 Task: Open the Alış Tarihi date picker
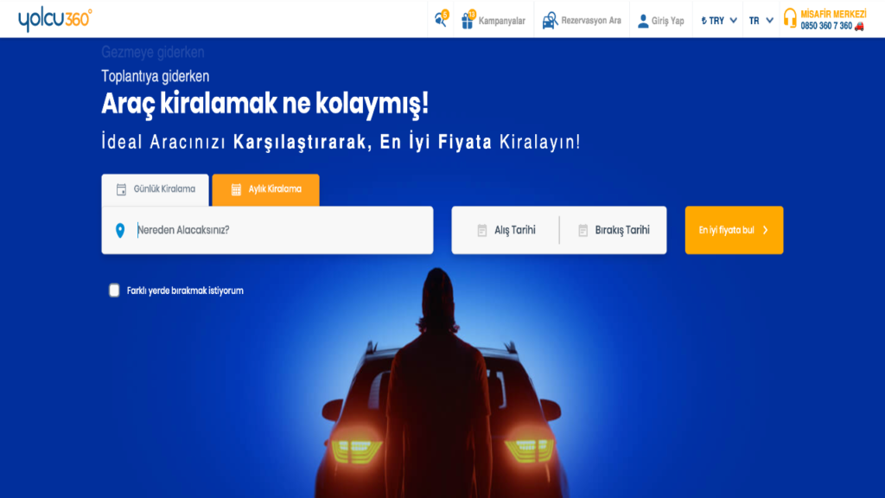(506, 230)
